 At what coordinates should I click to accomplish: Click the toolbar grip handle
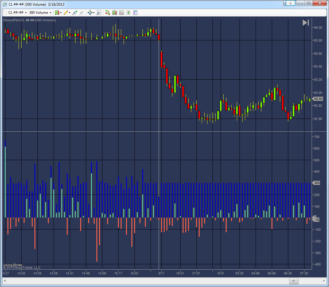(4, 13)
